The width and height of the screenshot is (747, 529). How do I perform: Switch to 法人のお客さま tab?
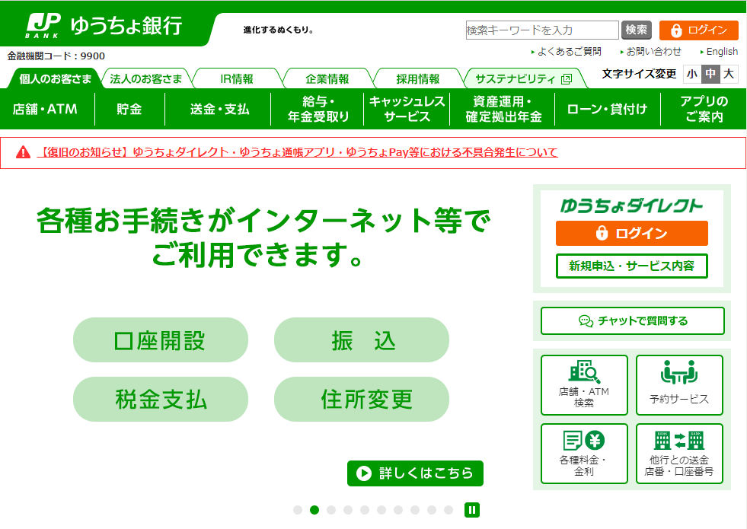146,78
